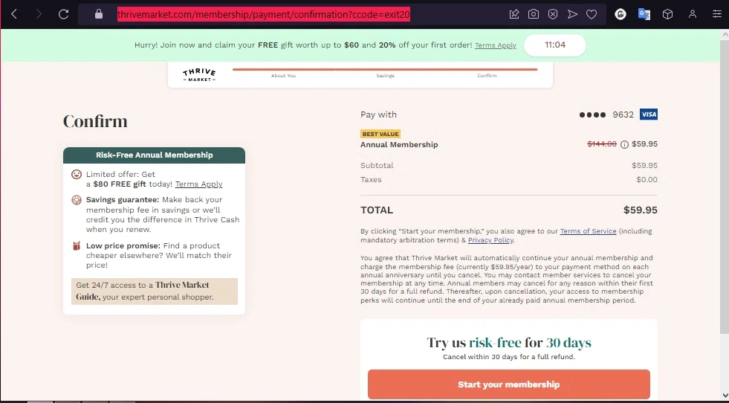The width and height of the screenshot is (729, 403).
Task: Open the browser profile account icon
Action: tap(693, 14)
